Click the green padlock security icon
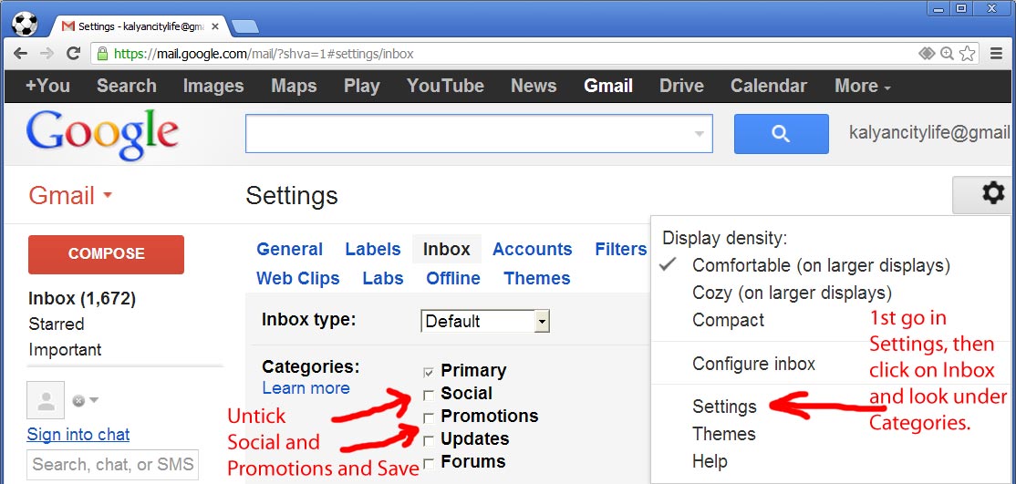1016x484 pixels. [102, 53]
